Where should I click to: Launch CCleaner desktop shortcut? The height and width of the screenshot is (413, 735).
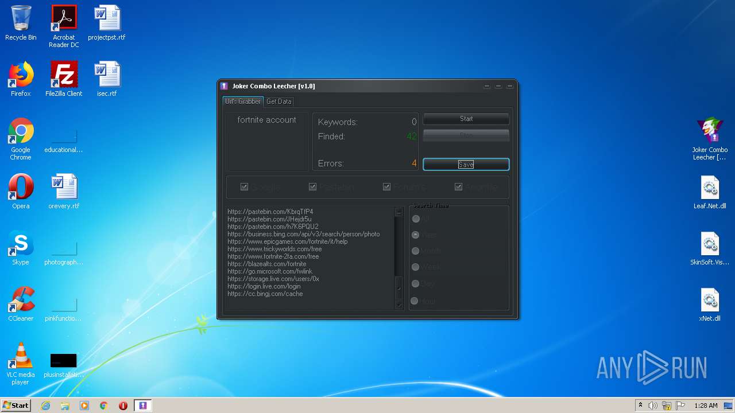[21, 304]
